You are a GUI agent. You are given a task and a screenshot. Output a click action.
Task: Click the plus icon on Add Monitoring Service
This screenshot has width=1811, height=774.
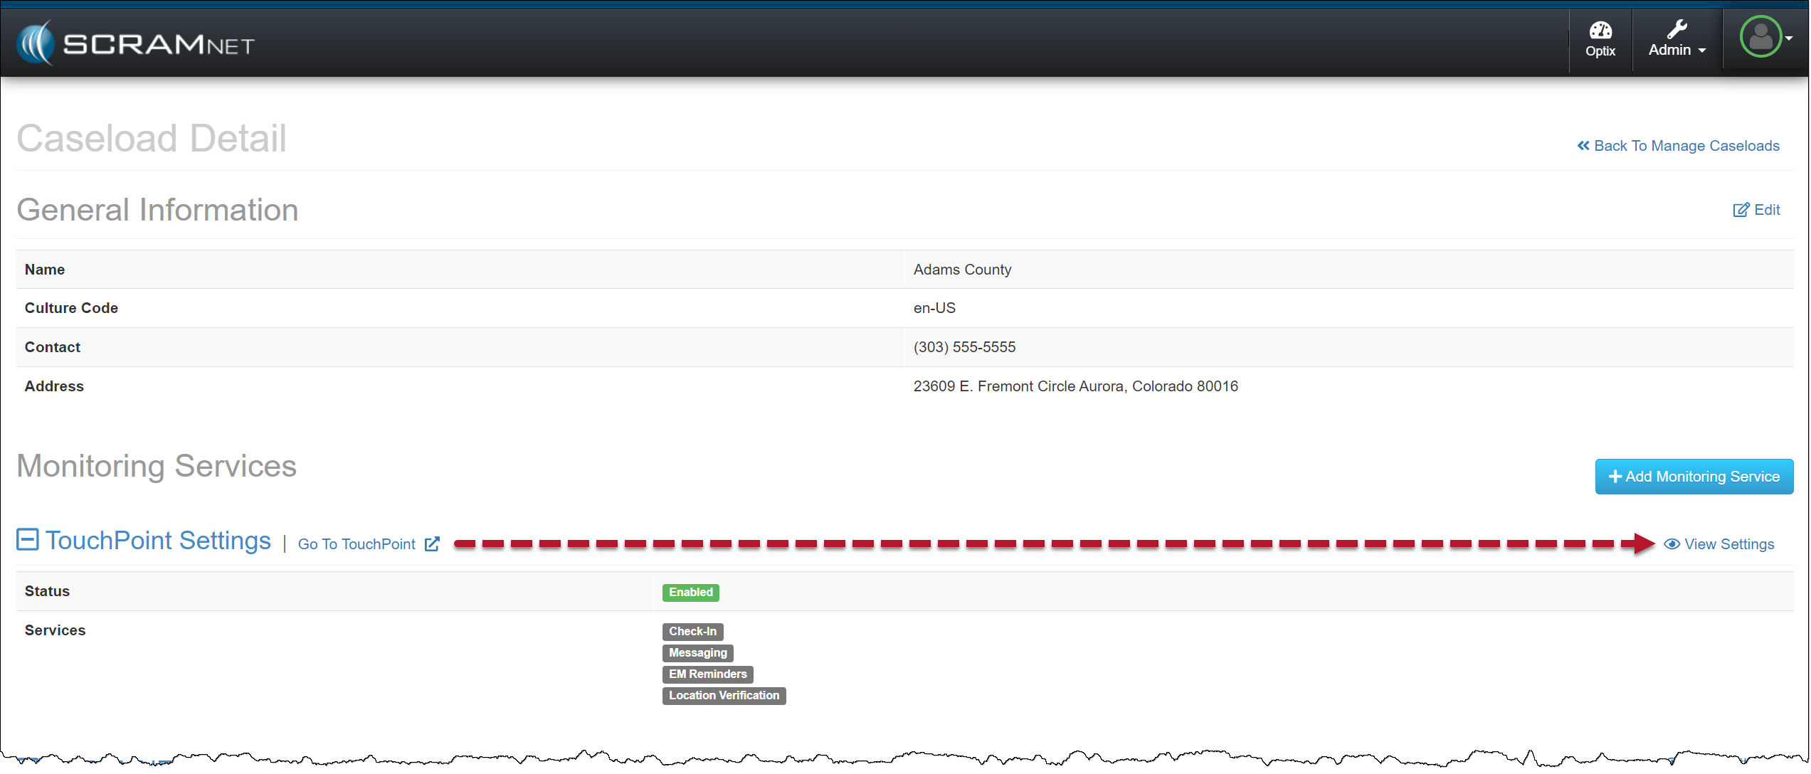point(1615,477)
